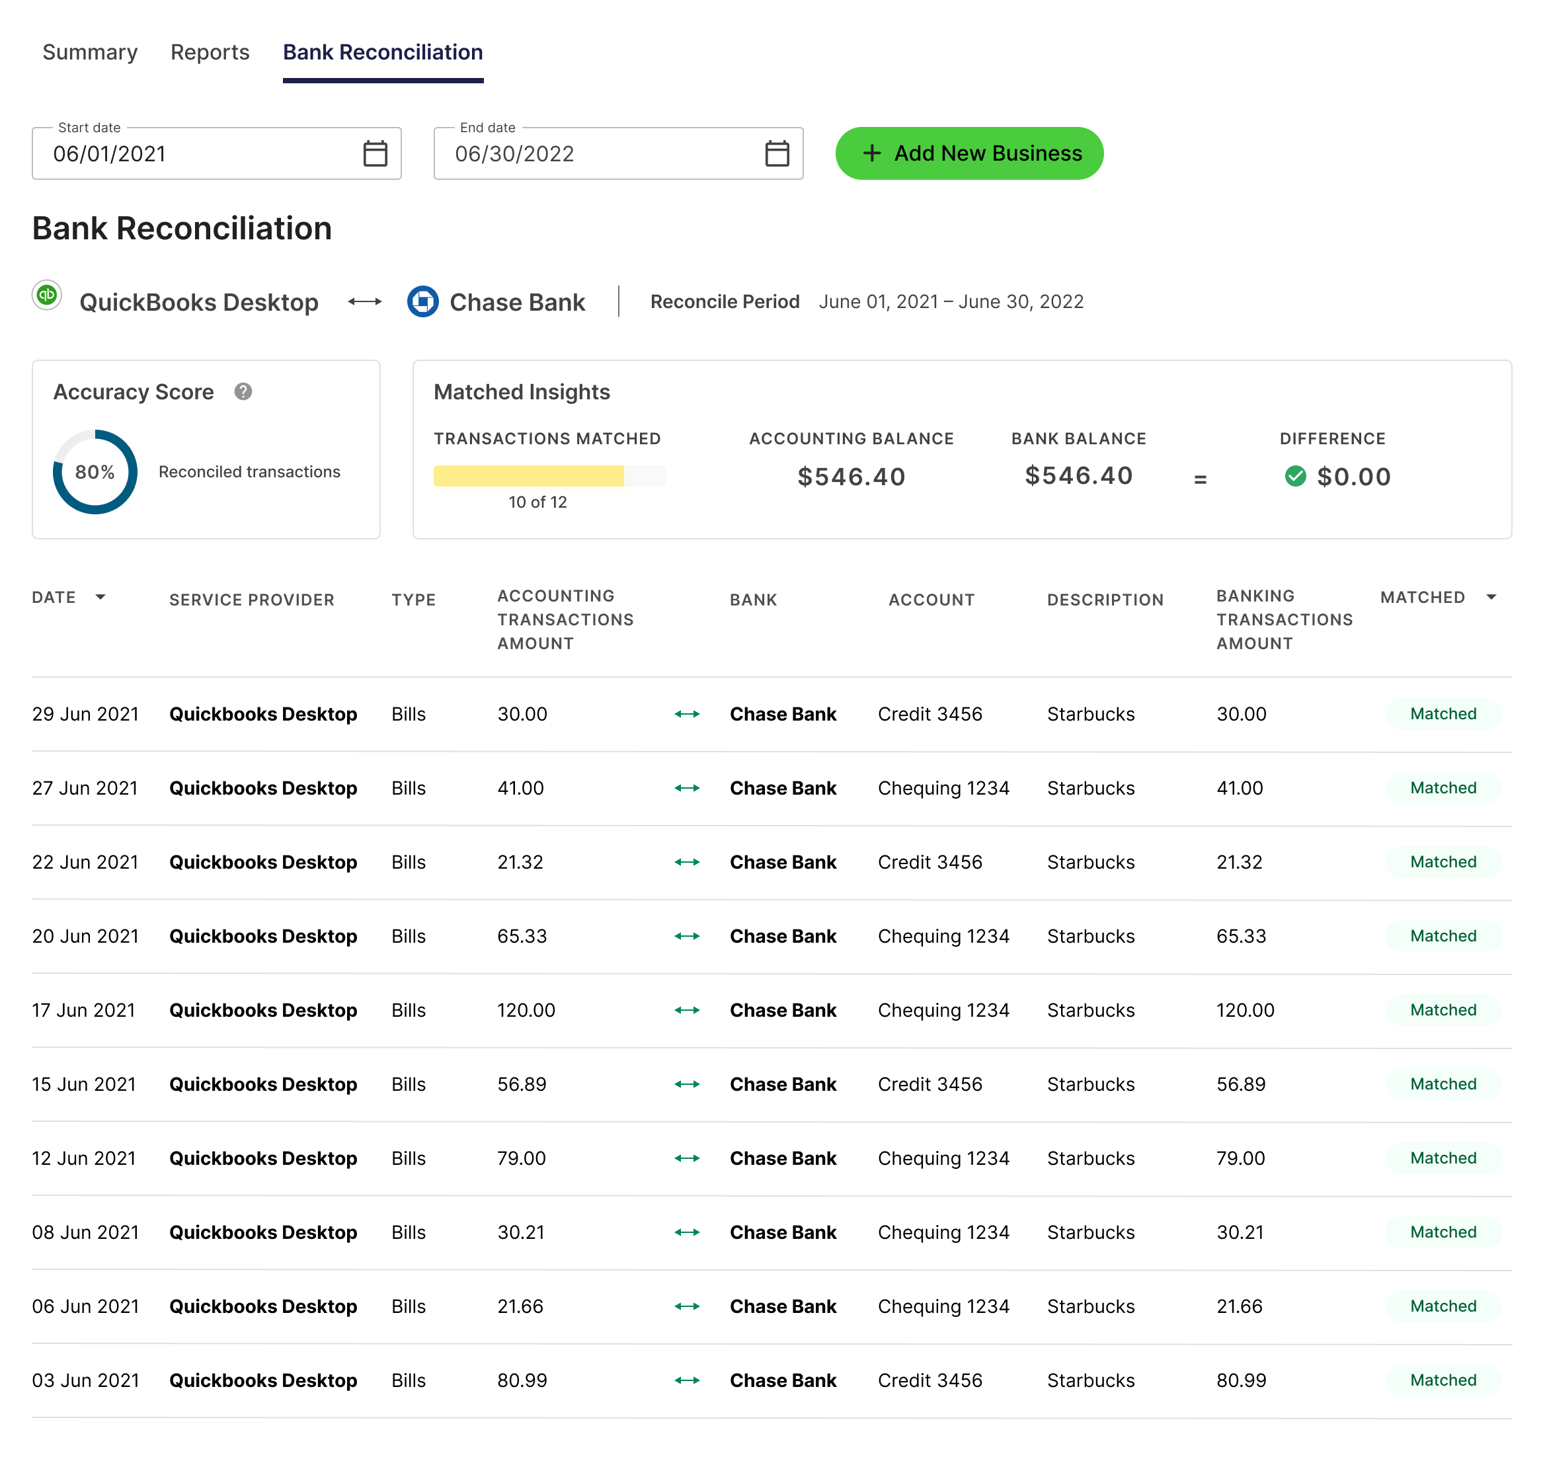Click the yellow transactions matched progress bar

pyautogui.click(x=549, y=476)
